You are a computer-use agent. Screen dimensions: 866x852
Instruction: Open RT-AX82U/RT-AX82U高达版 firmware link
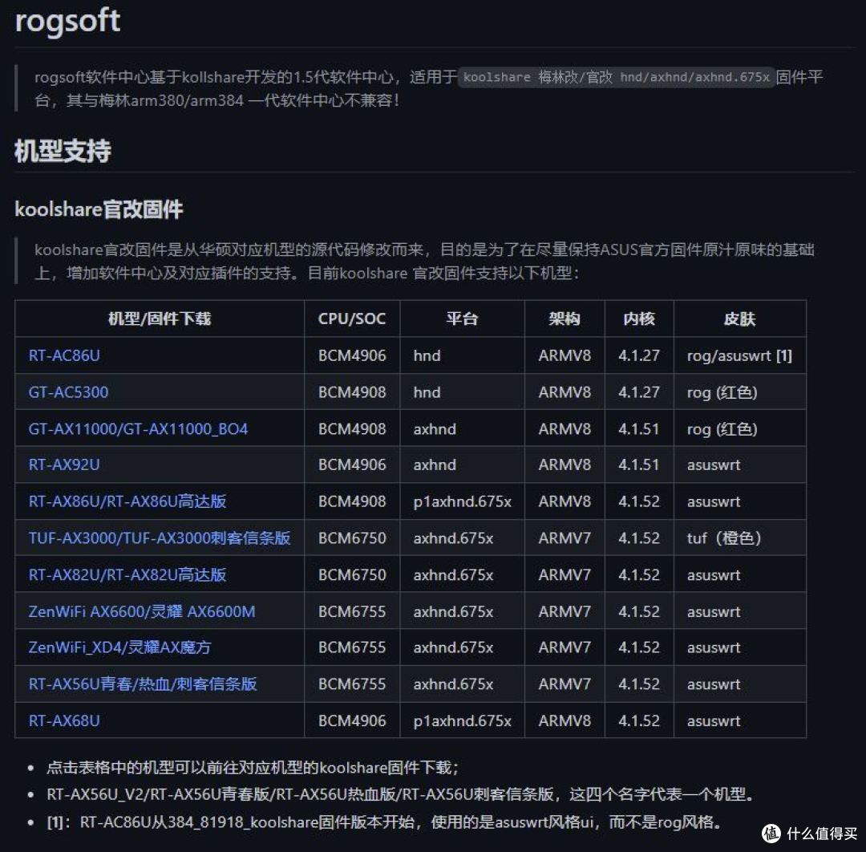(127, 574)
